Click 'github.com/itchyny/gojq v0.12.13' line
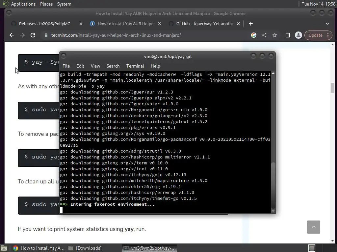Viewport: 337px width, 252px height. tap(123, 175)
